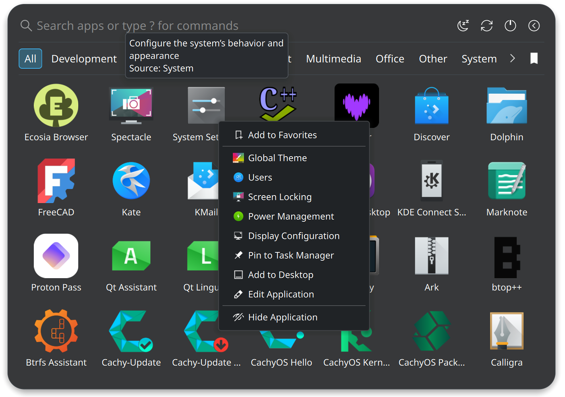
Task: Select Screen Locking menu entry
Action: tap(294, 197)
